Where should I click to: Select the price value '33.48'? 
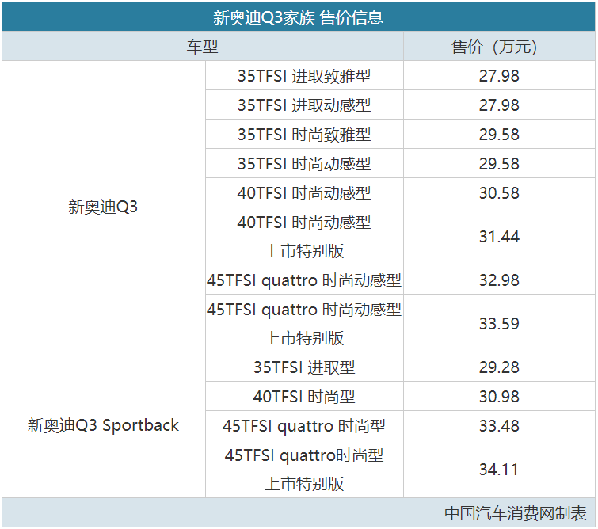(x=499, y=425)
